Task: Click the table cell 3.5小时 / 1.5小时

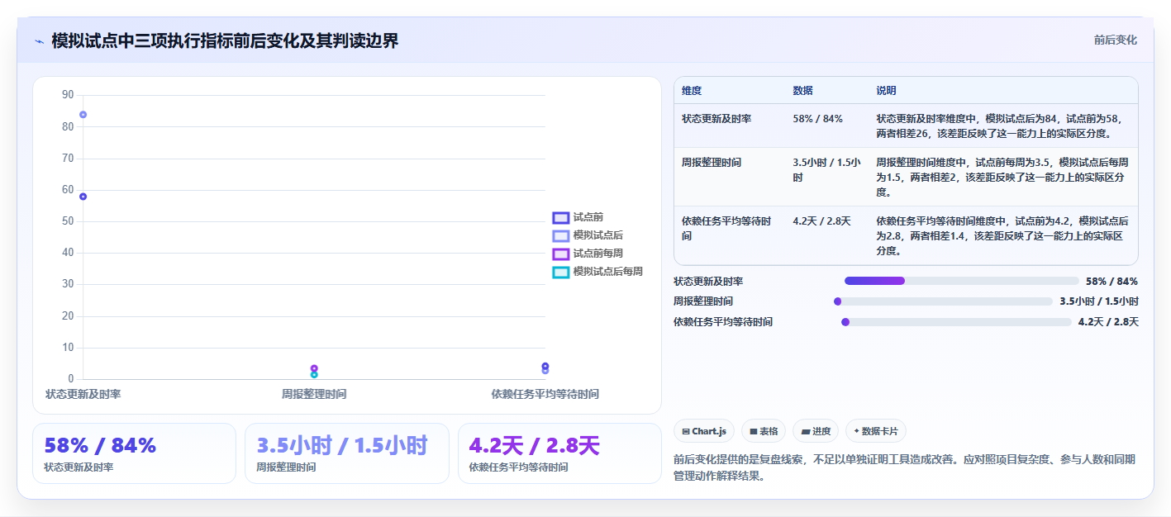Action: 826,170
